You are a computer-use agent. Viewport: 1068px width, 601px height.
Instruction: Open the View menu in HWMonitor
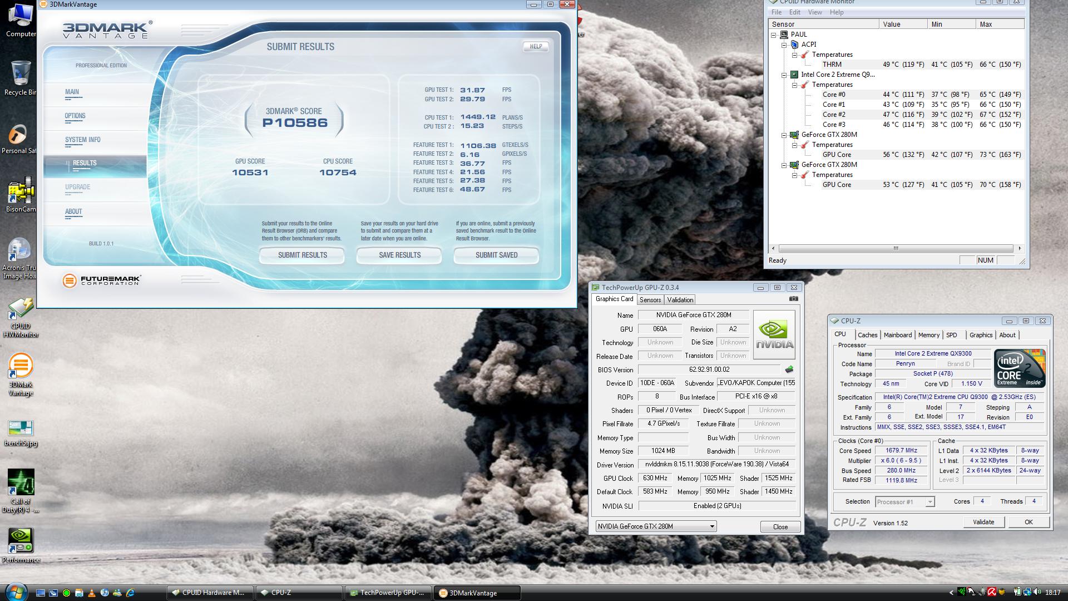tap(815, 12)
